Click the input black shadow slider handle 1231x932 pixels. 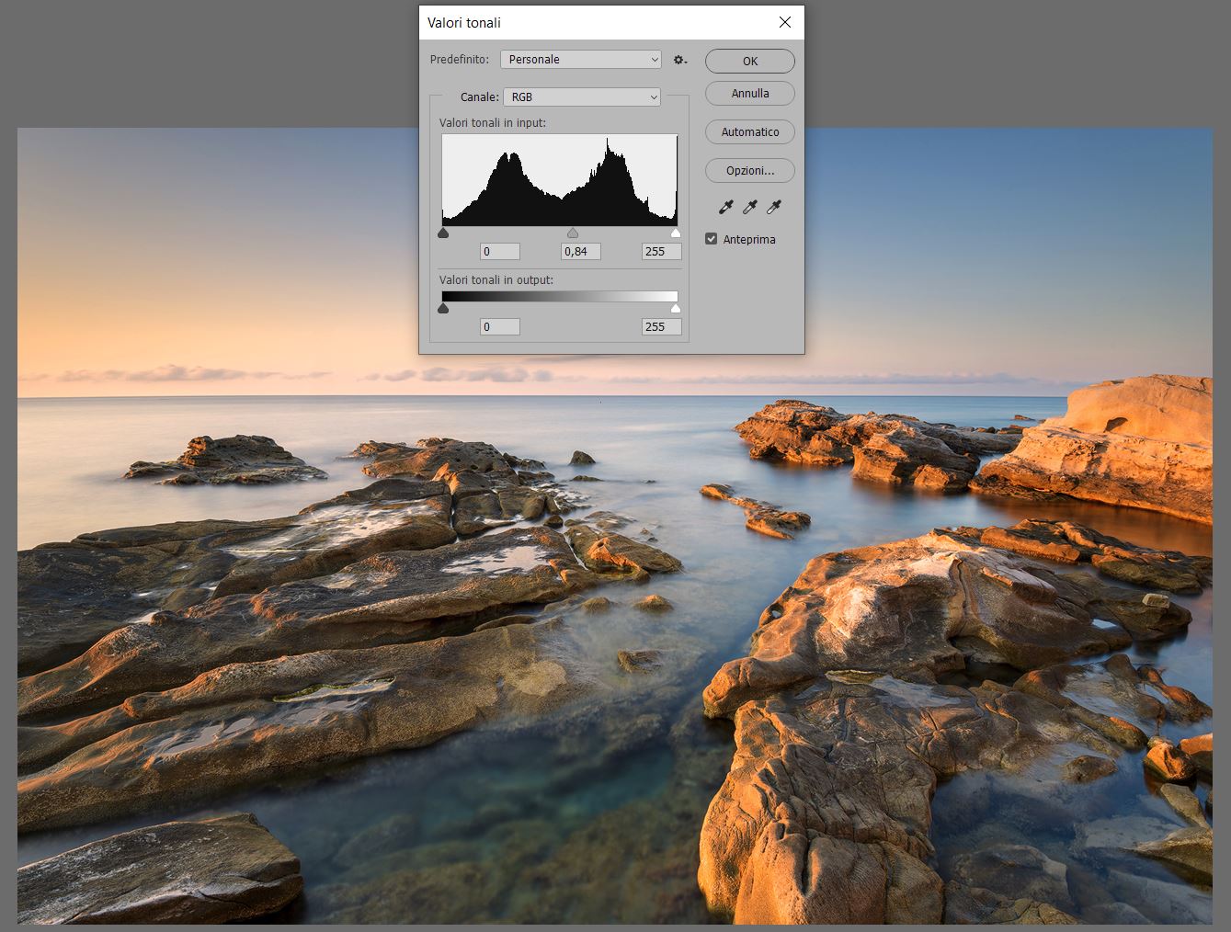click(443, 233)
